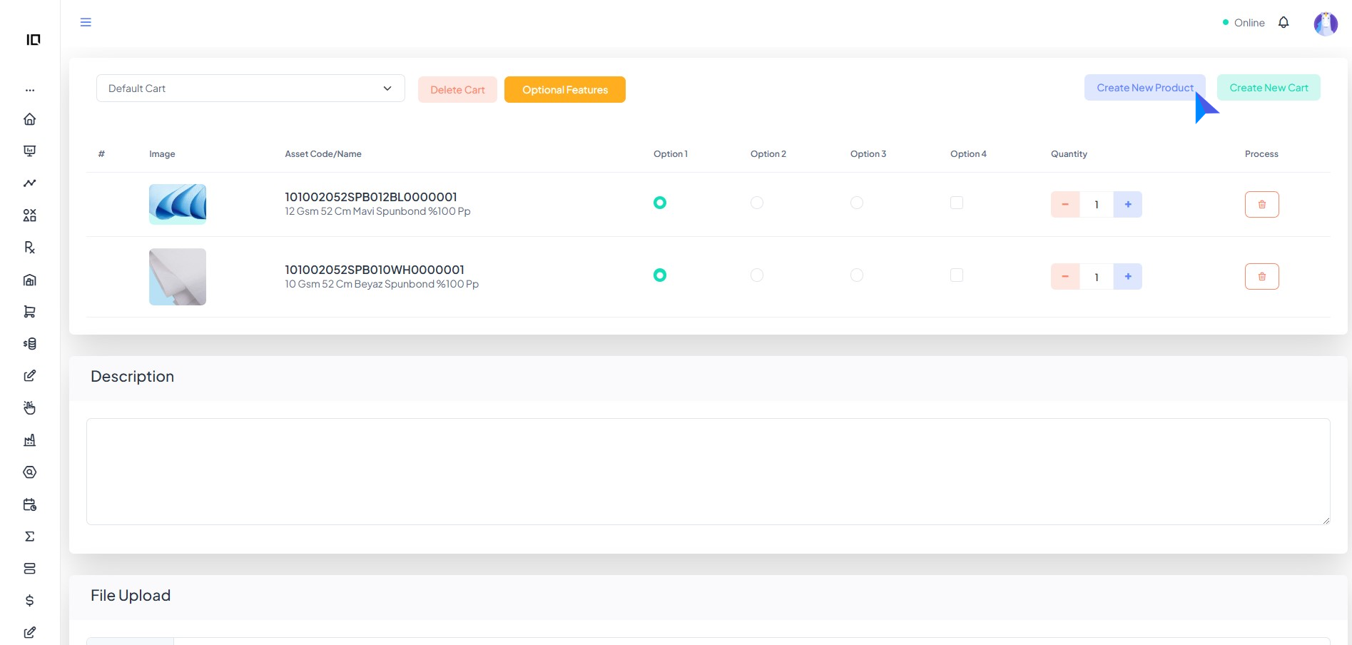Expand the Default Cart dropdown
This screenshot has height=645, width=1352.
250,88
